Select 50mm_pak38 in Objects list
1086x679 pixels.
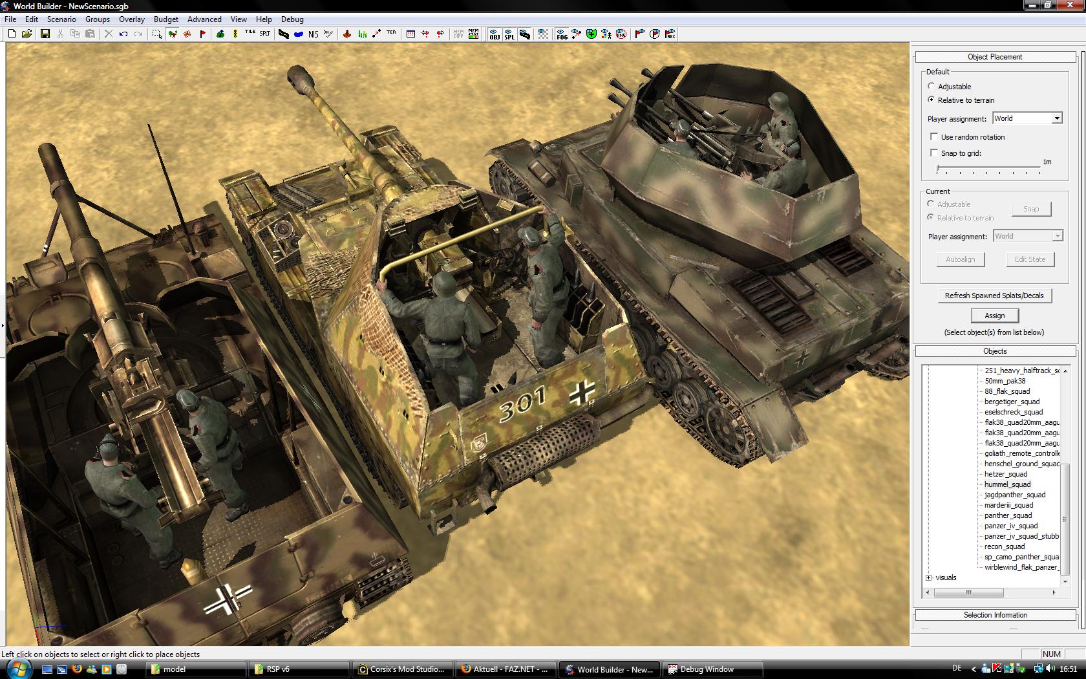[1005, 381]
